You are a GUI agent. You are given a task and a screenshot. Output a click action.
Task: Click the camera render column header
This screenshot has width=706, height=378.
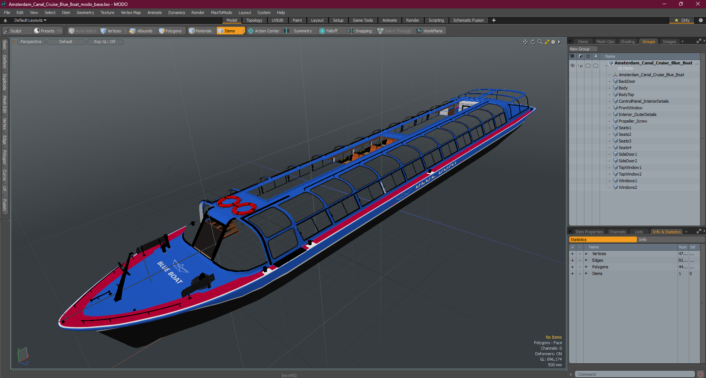tap(580, 56)
